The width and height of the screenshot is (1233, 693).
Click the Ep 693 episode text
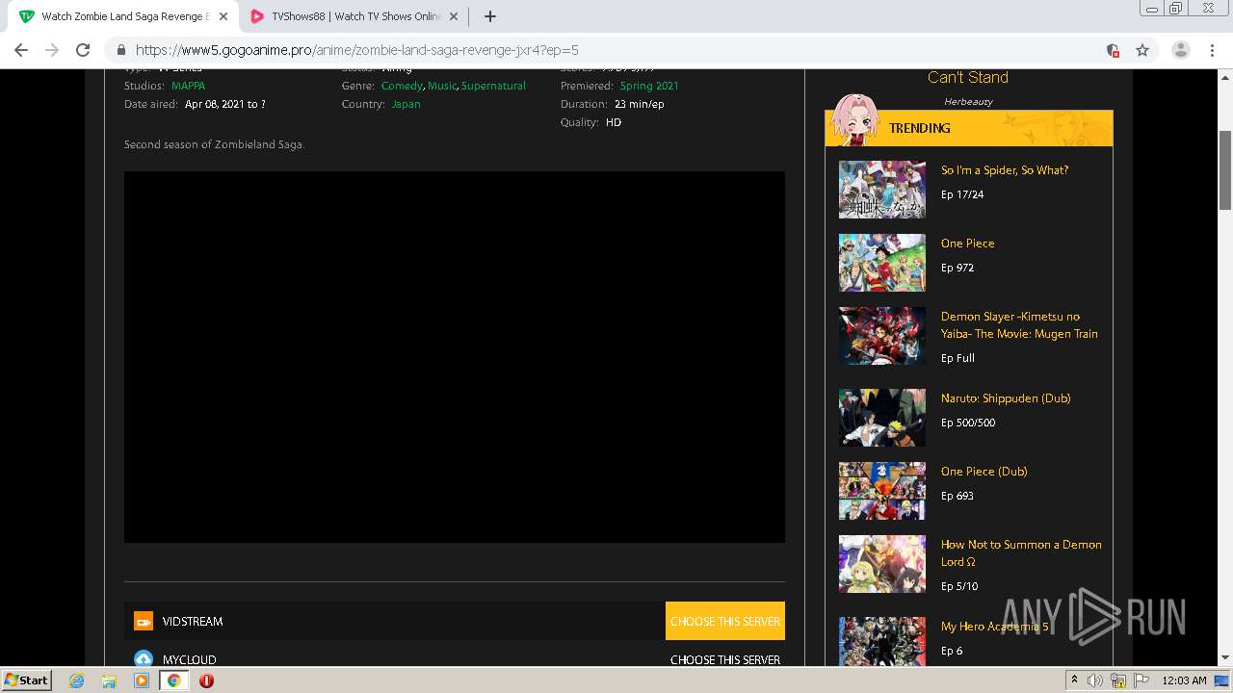click(958, 496)
